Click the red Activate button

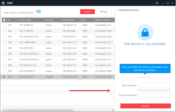(145, 106)
